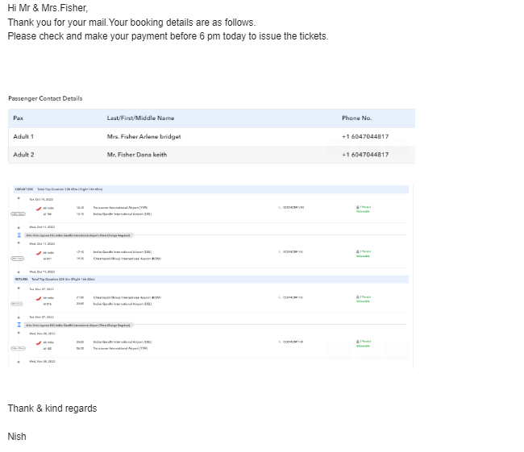Image resolution: width=524 pixels, height=452 pixels.
Task: Click green baggage icon for the Vancouver to Delhi flight
Action: (358, 207)
